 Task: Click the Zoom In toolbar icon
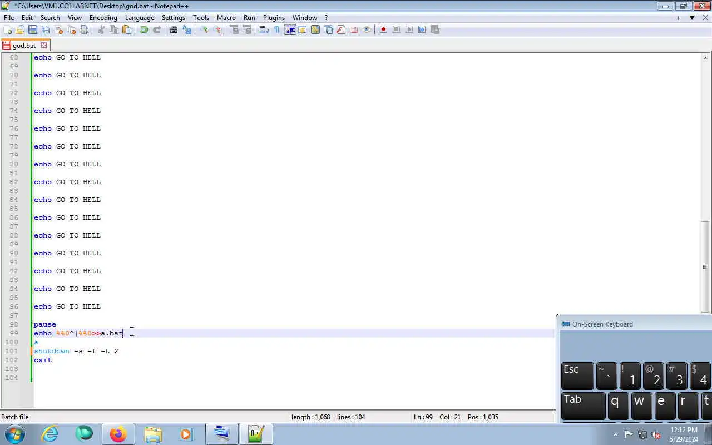point(204,29)
